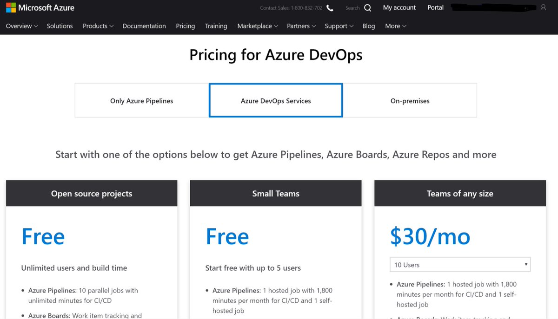This screenshot has width=558, height=319.
Task: Expand the Marketplace dropdown
Action: point(258,26)
